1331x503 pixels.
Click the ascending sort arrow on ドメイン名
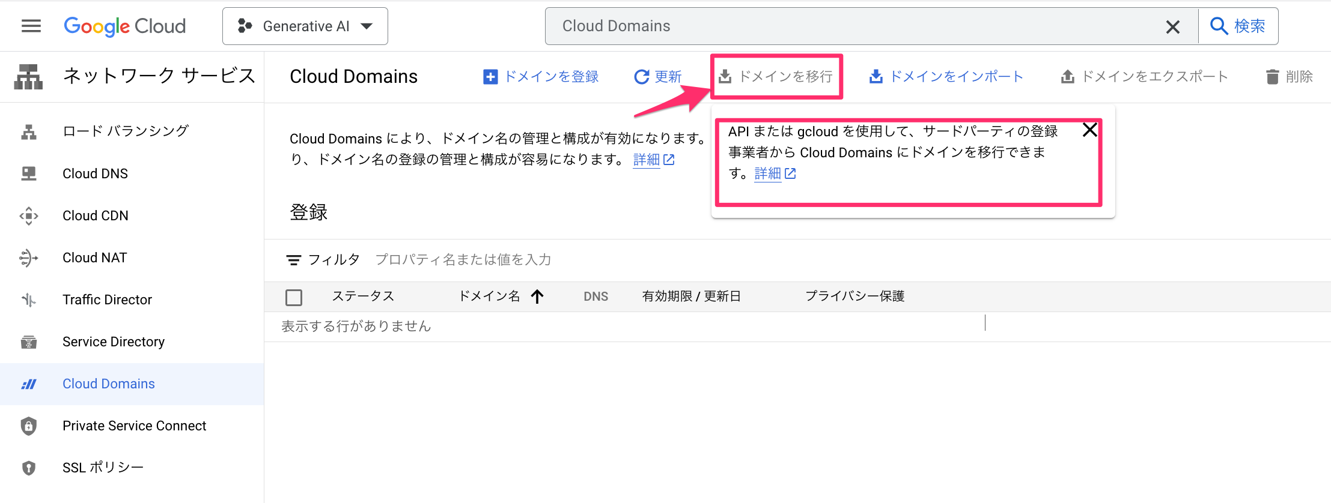coord(537,296)
